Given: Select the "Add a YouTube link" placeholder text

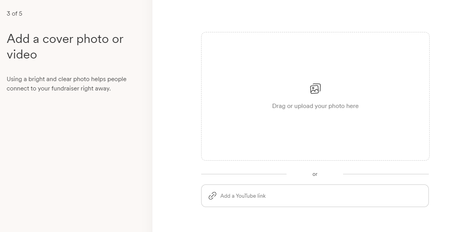Looking at the screenshot, I should (x=243, y=196).
